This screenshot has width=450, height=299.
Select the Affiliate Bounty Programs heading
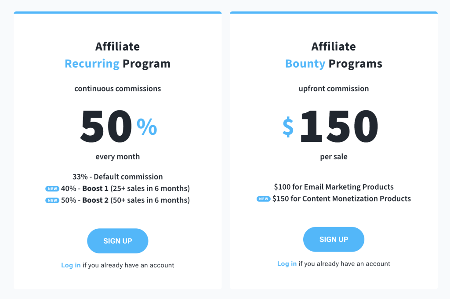pyautogui.click(x=334, y=55)
